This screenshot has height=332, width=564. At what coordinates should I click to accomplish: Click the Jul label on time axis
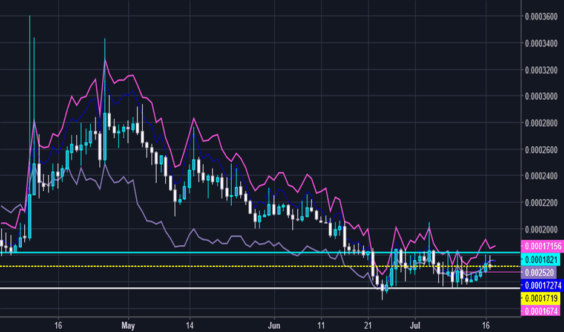(415, 326)
